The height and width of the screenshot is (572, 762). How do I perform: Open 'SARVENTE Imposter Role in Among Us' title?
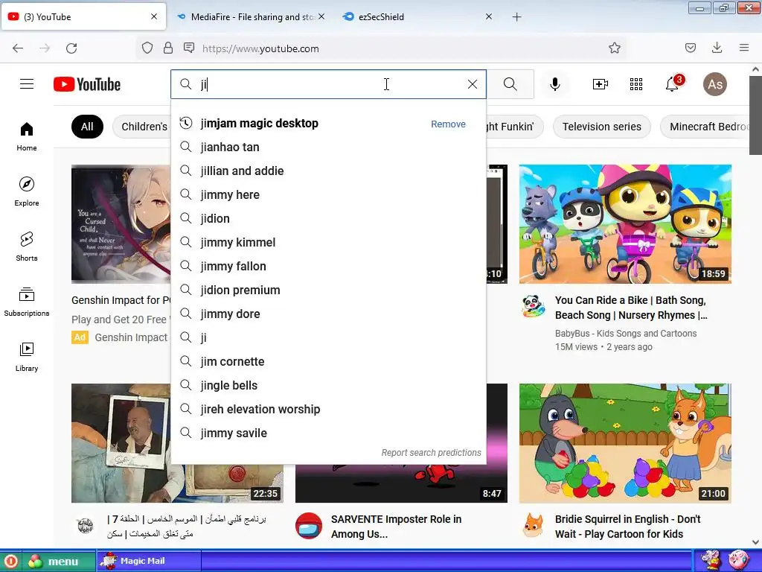click(396, 527)
